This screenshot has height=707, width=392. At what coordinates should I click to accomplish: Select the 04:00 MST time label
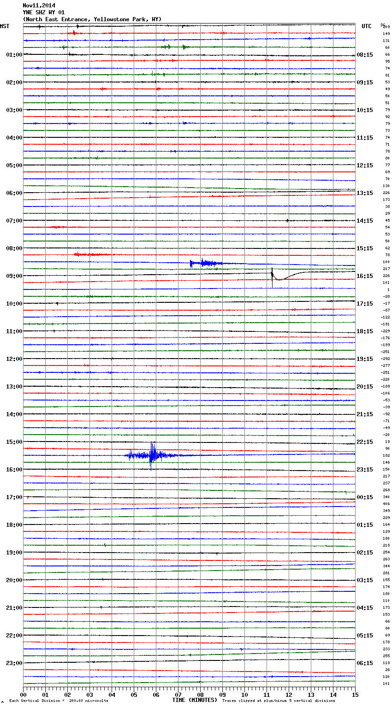click(14, 138)
